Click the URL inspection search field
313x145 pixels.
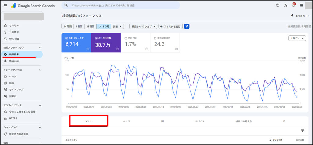120,6
